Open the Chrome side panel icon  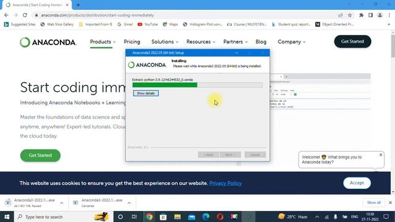point(370,15)
